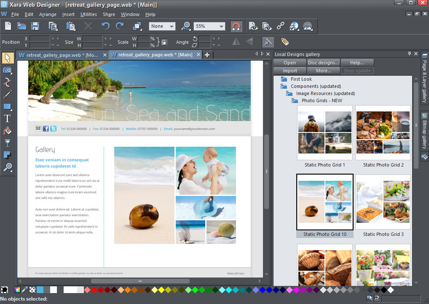The height and width of the screenshot is (304, 429).
Task: Click the Disc designs button
Action: 323,62
